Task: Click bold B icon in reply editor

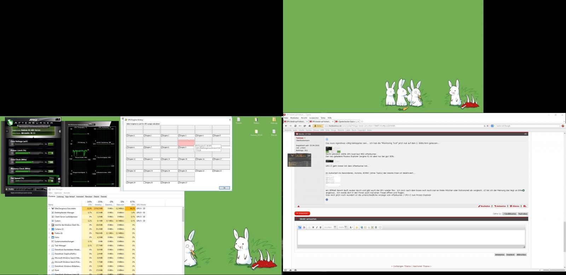Action: [x=313, y=227]
